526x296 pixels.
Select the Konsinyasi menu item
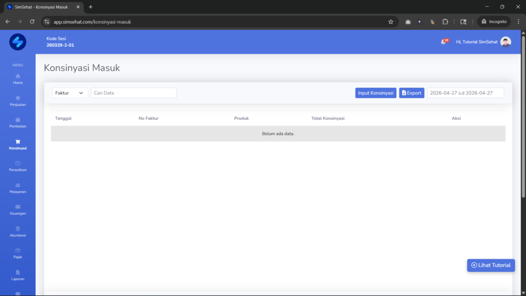(x=18, y=144)
